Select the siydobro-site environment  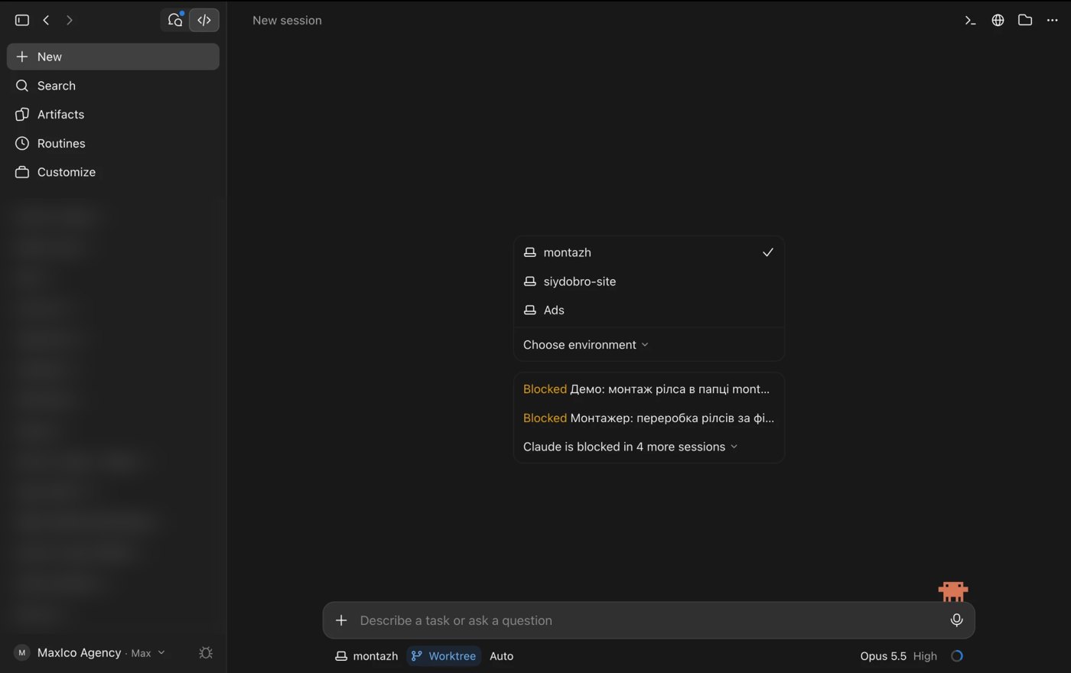pos(649,281)
